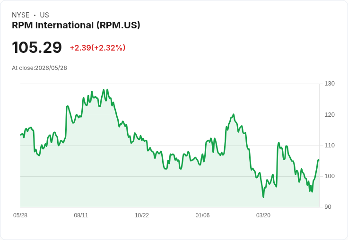Click the 90 y-axis price label
The width and height of the screenshot is (348, 240).
coord(328,207)
